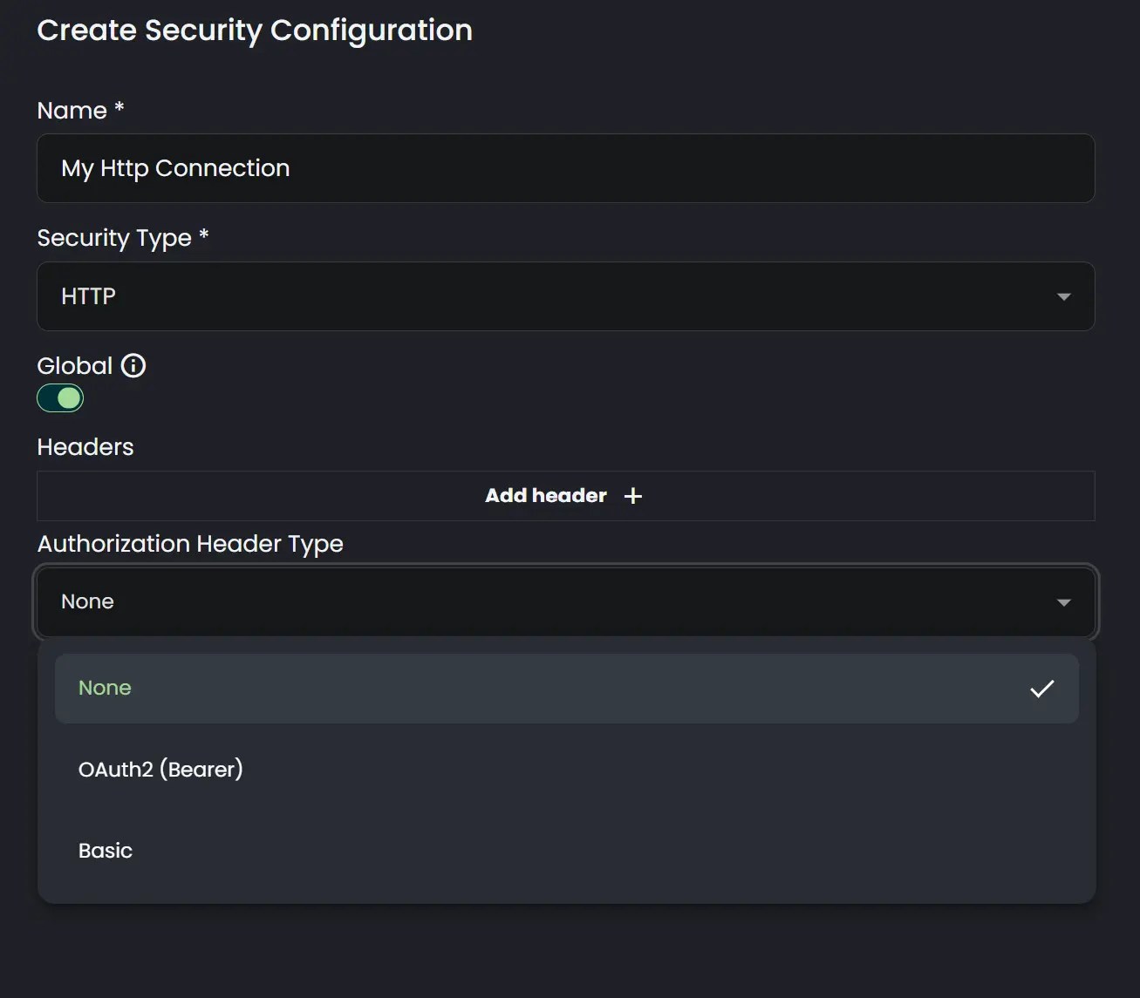This screenshot has height=998, width=1140.
Task: Select OAuth2 (Bearer) authorization type
Action: [x=160, y=769]
